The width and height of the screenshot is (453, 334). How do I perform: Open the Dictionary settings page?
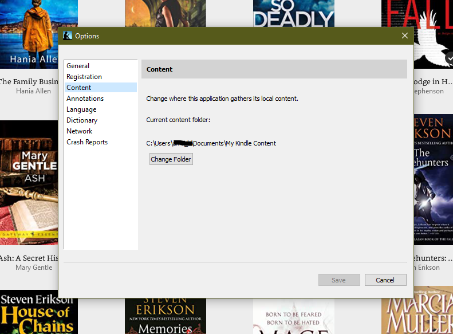pos(101,120)
